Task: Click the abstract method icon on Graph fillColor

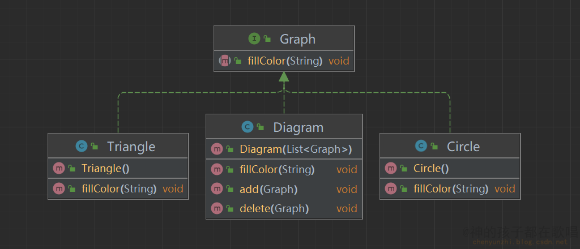Action: [x=224, y=61]
